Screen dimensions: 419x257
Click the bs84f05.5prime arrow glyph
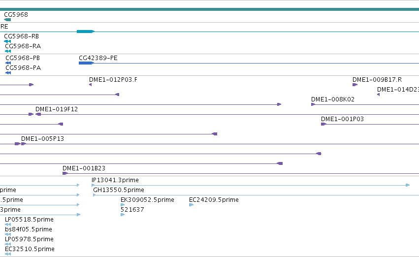pos(8,234)
